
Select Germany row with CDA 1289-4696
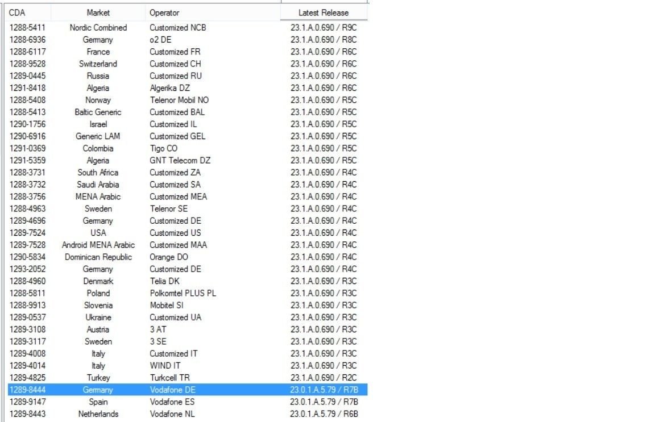pos(188,221)
